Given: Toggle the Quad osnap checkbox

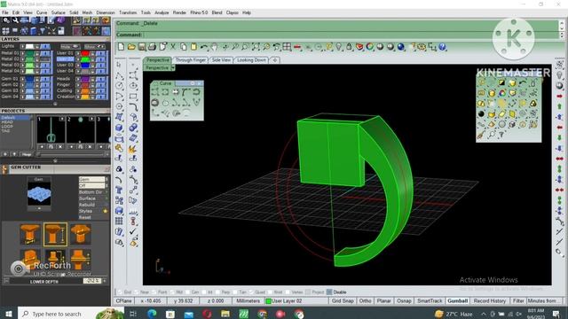Looking at the screenshot, I should pos(252,292).
